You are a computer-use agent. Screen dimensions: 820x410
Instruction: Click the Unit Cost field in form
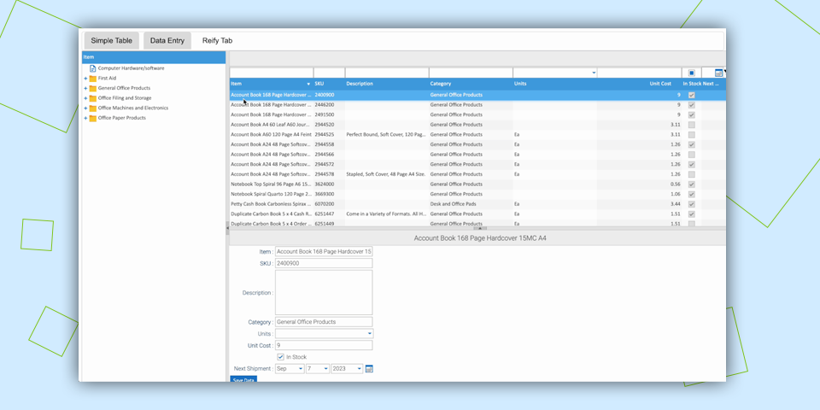[x=324, y=345]
